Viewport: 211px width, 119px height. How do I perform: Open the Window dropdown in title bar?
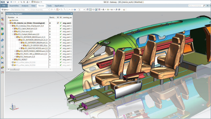[x=37, y=2]
